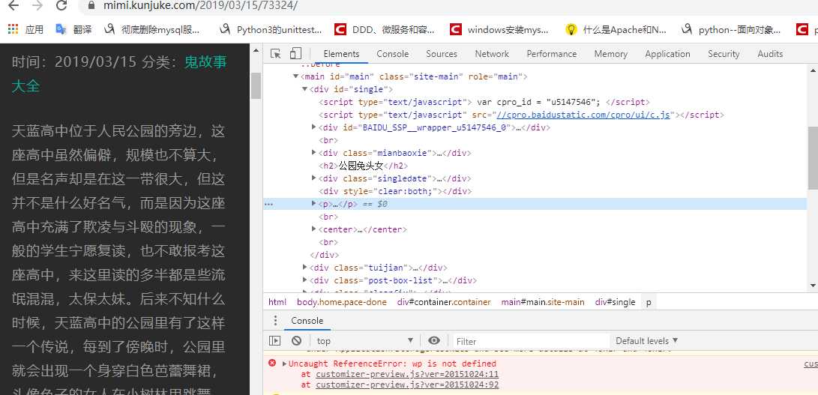This screenshot has width=818, height=395.
Task: Clear the console with the ban icon
Action: click(x=296, y=341)
